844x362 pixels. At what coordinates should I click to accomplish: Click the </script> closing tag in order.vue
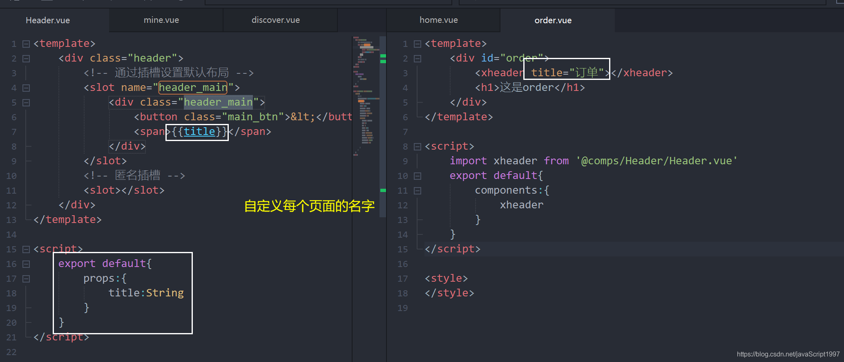click(x=453, y=249)
